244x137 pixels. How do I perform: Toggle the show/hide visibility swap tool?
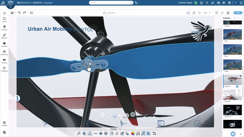point(154,133)
